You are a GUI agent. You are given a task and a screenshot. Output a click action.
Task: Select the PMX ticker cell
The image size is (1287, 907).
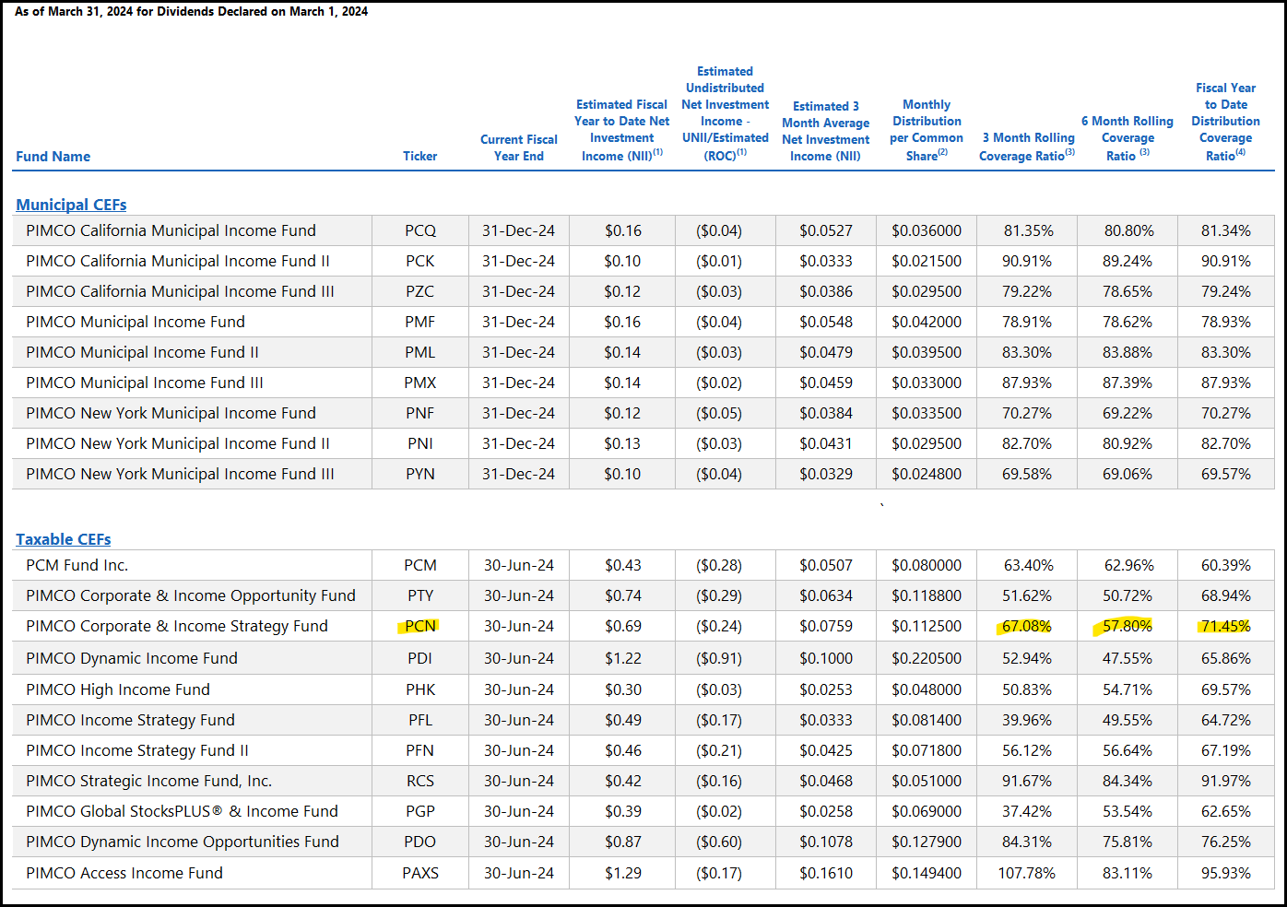click(x=420, y=383)
